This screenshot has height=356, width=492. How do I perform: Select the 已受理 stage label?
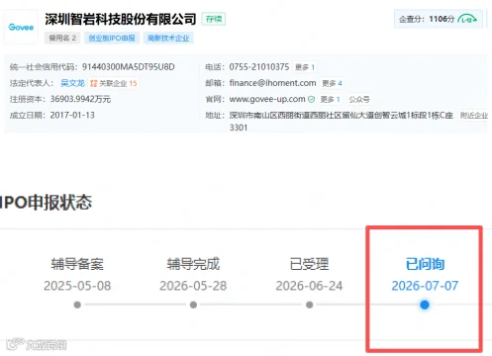tap(309, 264)
